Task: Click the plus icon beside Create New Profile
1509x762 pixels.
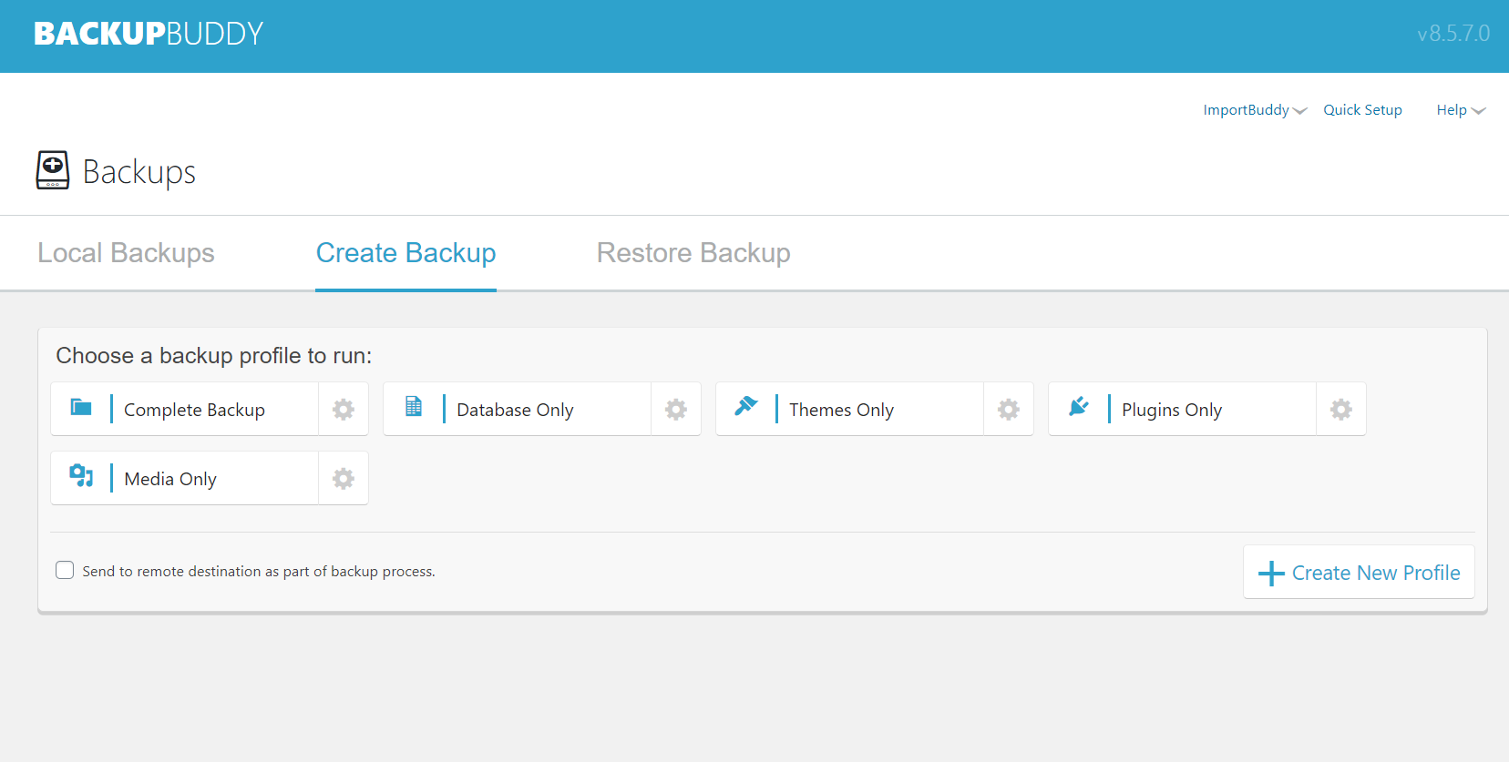Action: click(x=1271, y=573)
